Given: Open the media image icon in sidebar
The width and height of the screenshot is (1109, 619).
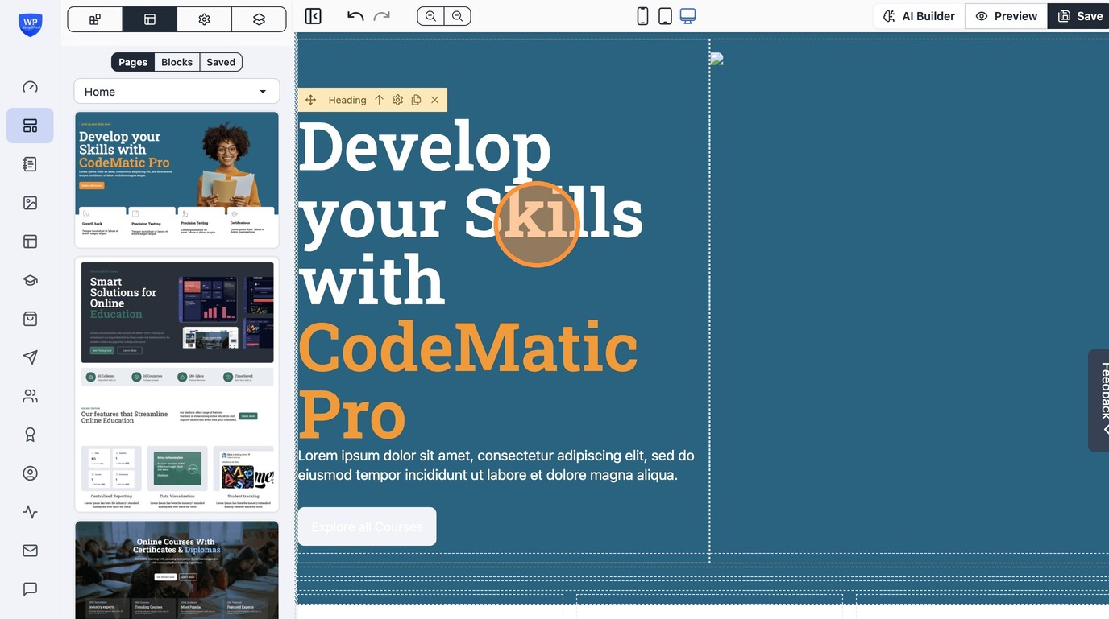Looking at the screenshot, I should click(30, 203).
